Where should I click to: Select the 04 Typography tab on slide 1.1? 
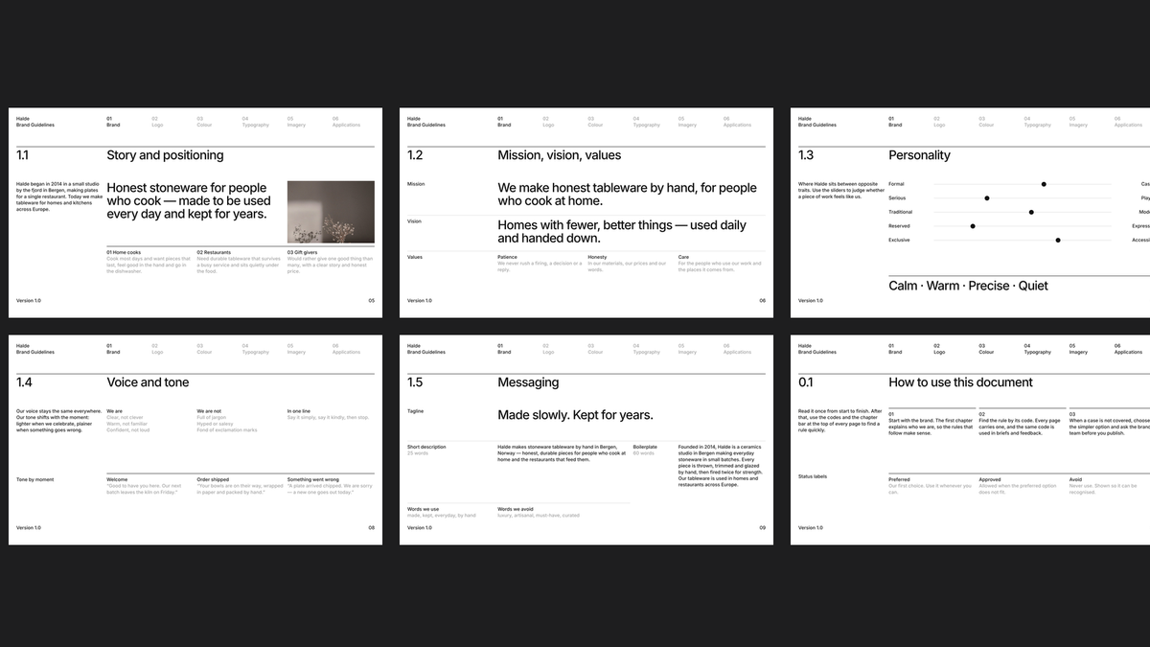[256, 122]
